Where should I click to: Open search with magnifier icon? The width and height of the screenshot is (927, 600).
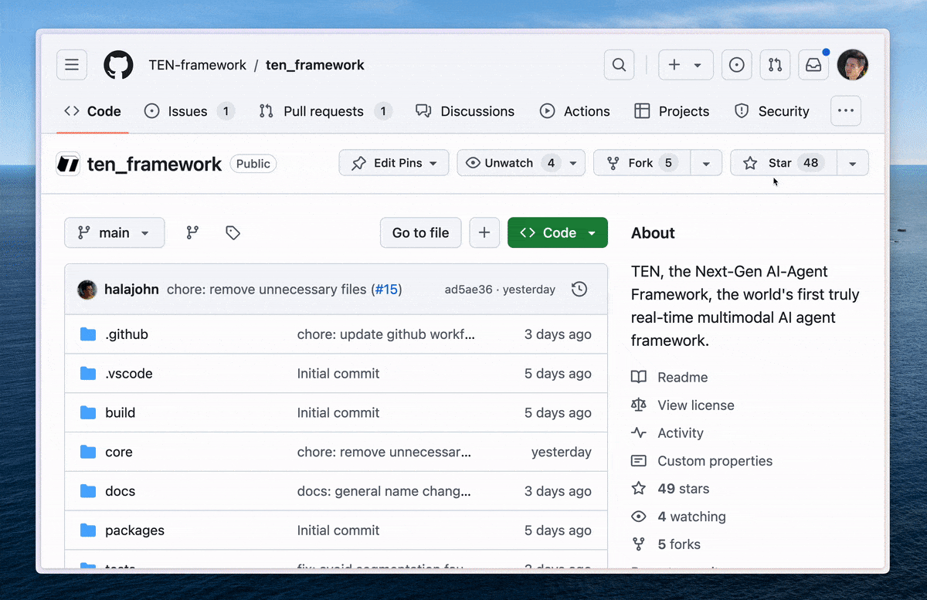[619, 65]
